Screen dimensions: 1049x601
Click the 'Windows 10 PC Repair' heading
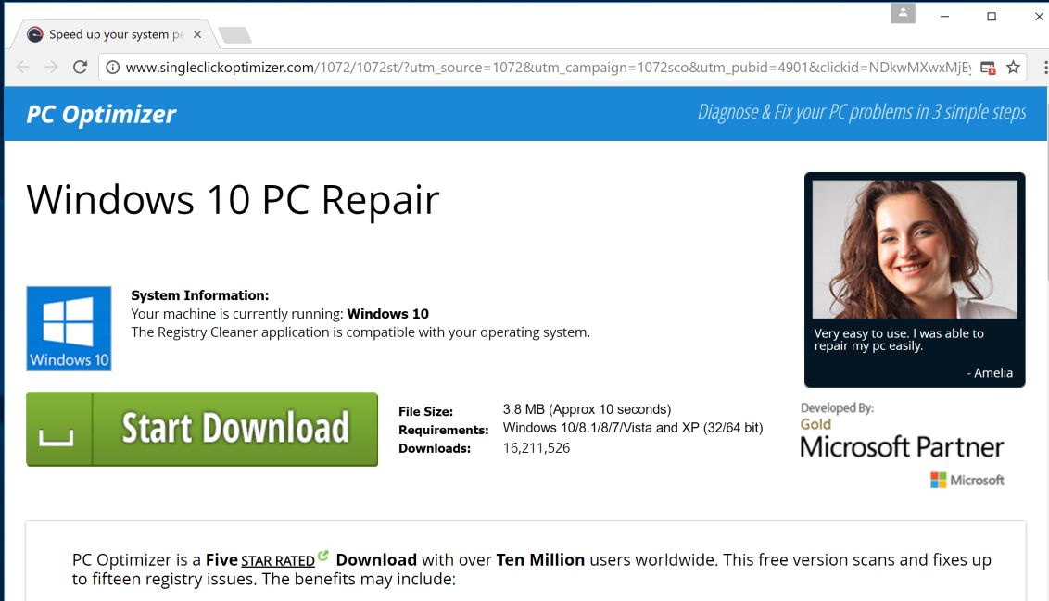[x=233, y=199]
